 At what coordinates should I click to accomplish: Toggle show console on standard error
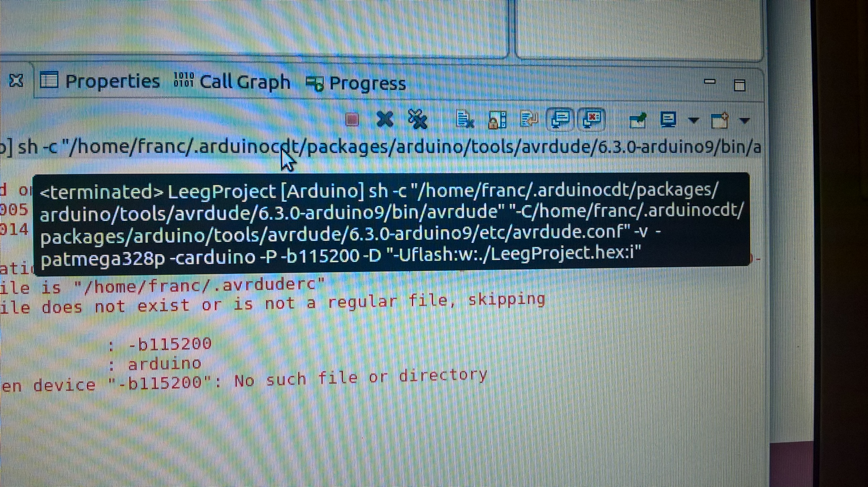tap(591, 119)
